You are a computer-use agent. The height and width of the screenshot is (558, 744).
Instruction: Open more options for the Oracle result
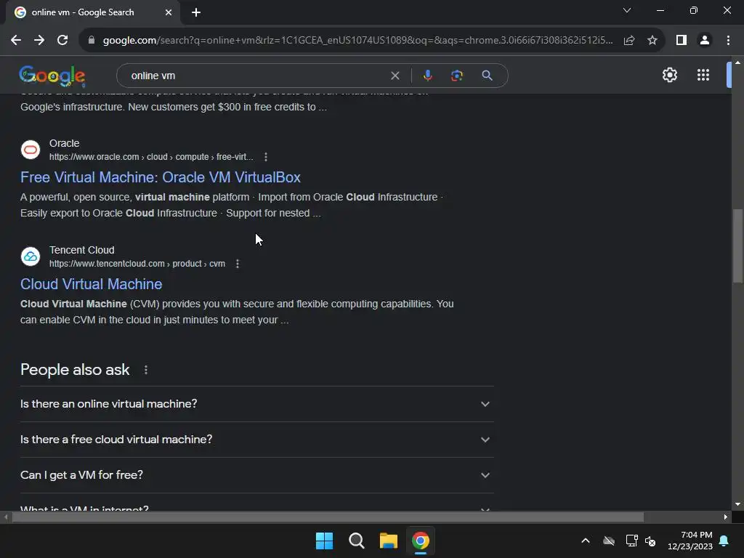pos(266,157)
